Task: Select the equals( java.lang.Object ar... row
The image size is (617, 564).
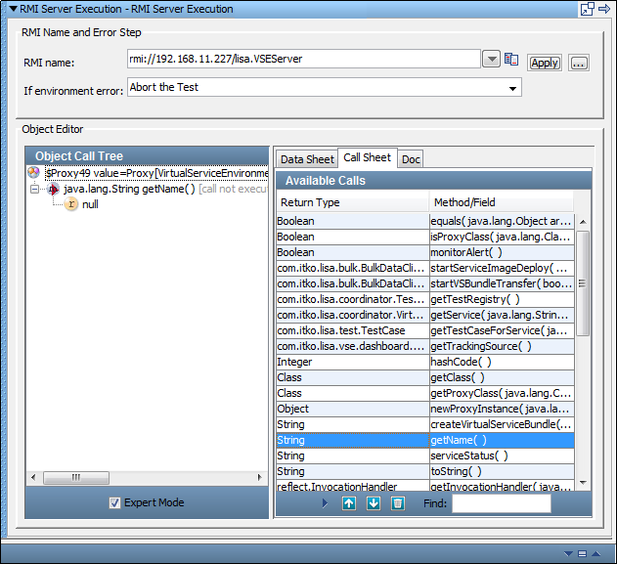Action: tap(425, 221)
